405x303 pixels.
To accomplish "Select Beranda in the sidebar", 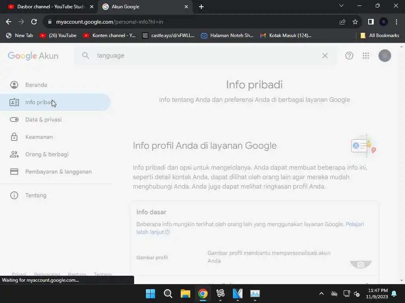I will 55,85.
